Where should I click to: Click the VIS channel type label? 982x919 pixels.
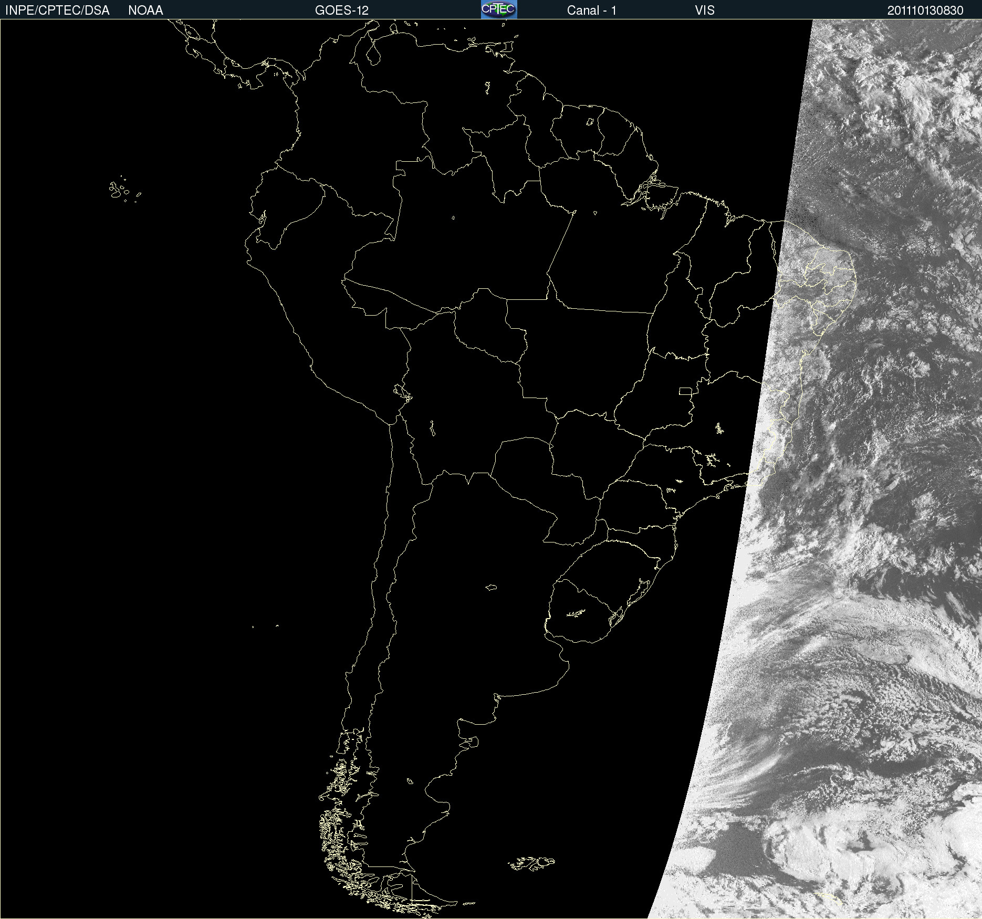(705, 11)
